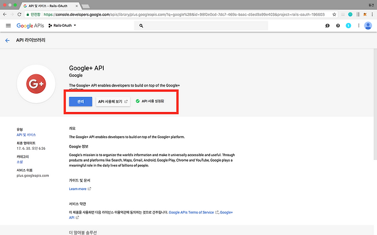377x235 pixels.
Task: Click the API 사용해 보기 button
Action: (x=113, y=102)
